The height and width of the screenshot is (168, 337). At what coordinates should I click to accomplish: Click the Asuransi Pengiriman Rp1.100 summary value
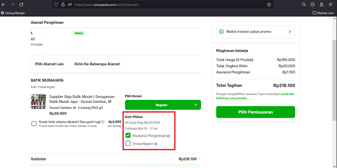[289, 72]
